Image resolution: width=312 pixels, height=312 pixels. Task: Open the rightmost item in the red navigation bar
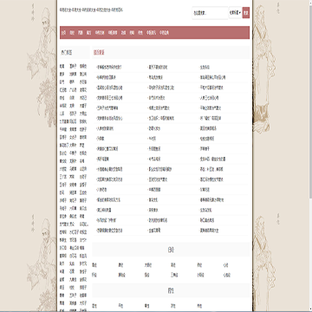tap(165, 33)
